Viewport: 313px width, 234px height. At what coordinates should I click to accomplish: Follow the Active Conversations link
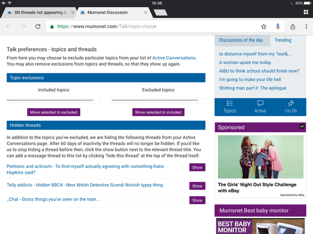174,57
